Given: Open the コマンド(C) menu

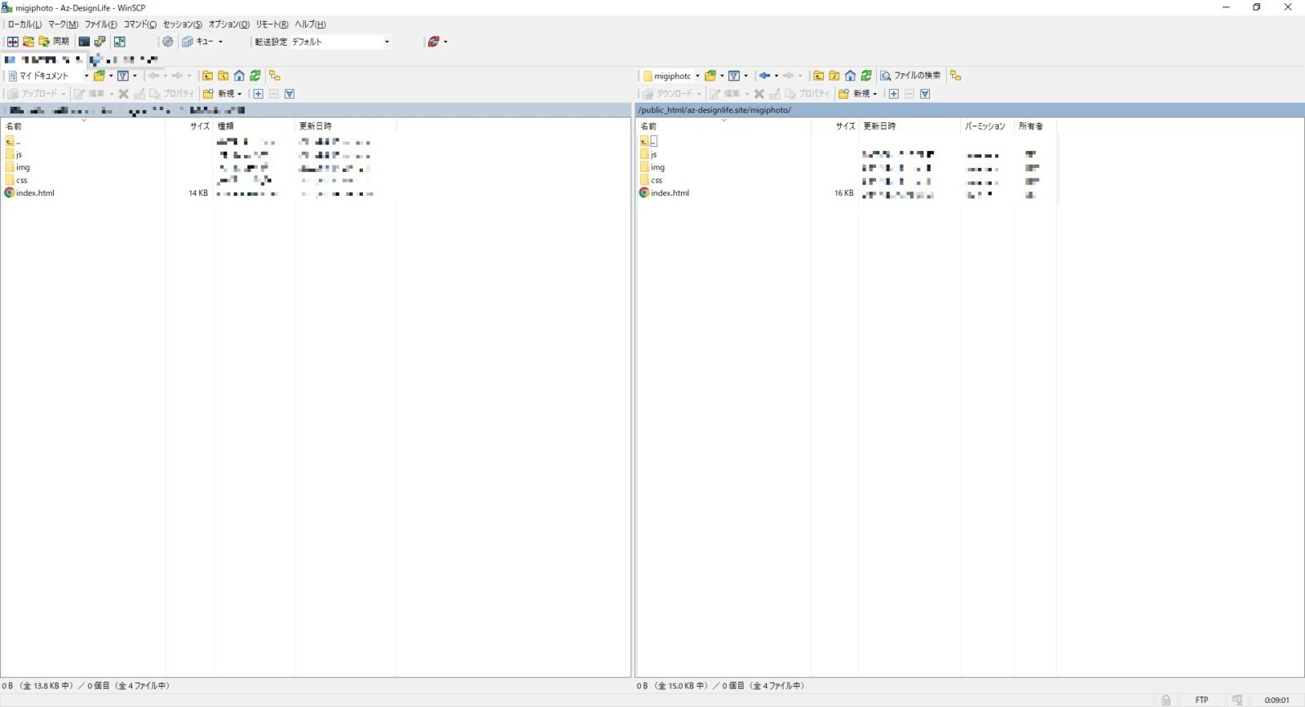Looking at the screenshot, I should (139, 24).
